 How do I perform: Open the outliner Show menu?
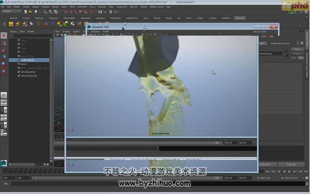pos(22,31)
